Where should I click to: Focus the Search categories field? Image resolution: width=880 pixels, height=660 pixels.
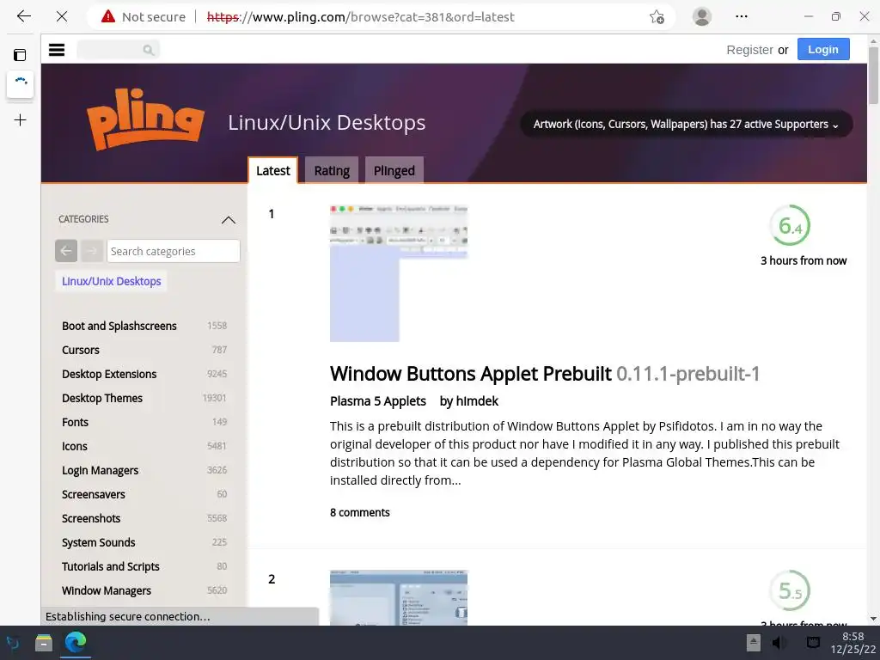[x=174, y=251]
